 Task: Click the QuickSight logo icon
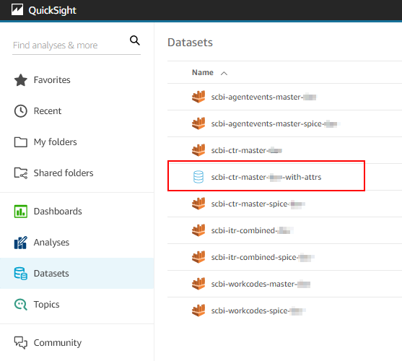[17, 9]
